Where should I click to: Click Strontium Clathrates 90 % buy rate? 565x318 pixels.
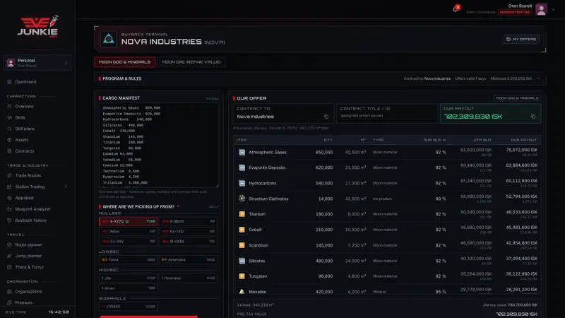click(x=440, y=199)
